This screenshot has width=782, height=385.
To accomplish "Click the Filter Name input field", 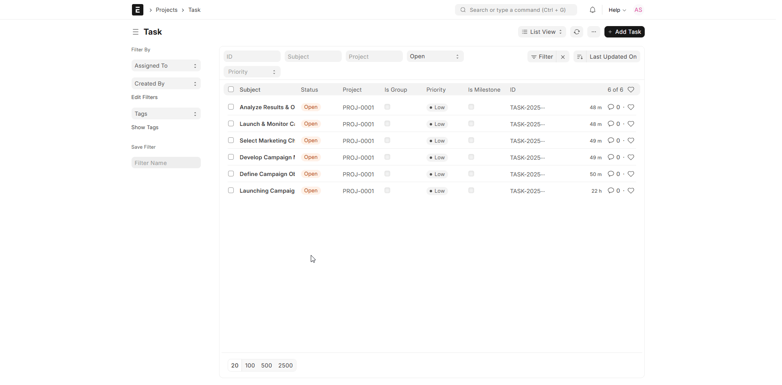I will 166,163.
